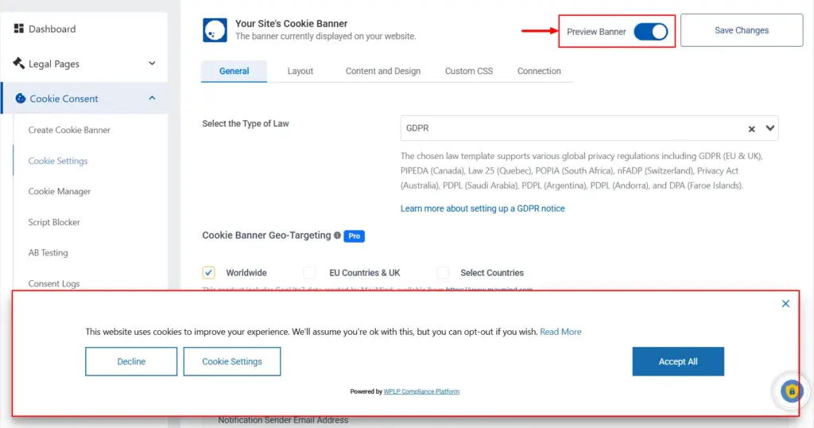The width and height of the screenshot is (814, 428).
Task: Click the floating lock shield icon
Action: 791,391
